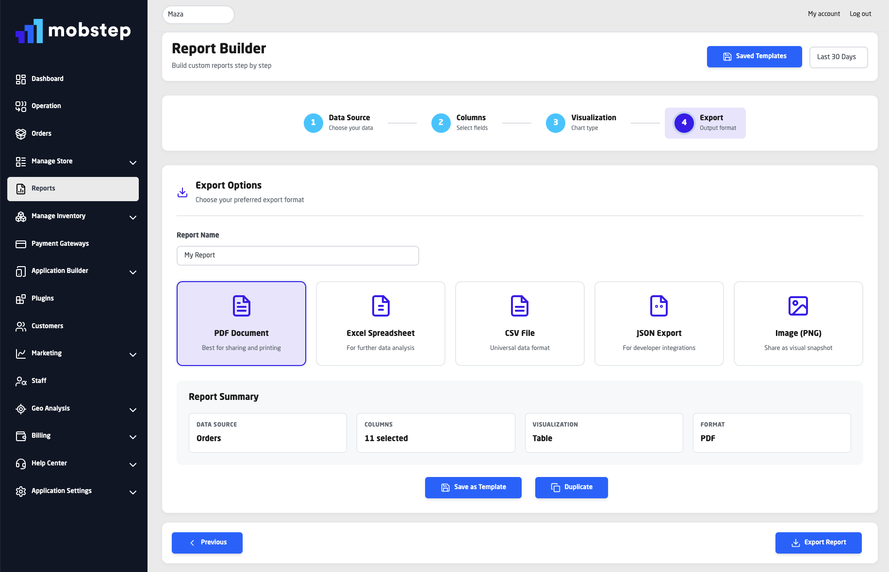Select the Marketing chart icon
889x572 pixels.
click(x=21, y=353)
